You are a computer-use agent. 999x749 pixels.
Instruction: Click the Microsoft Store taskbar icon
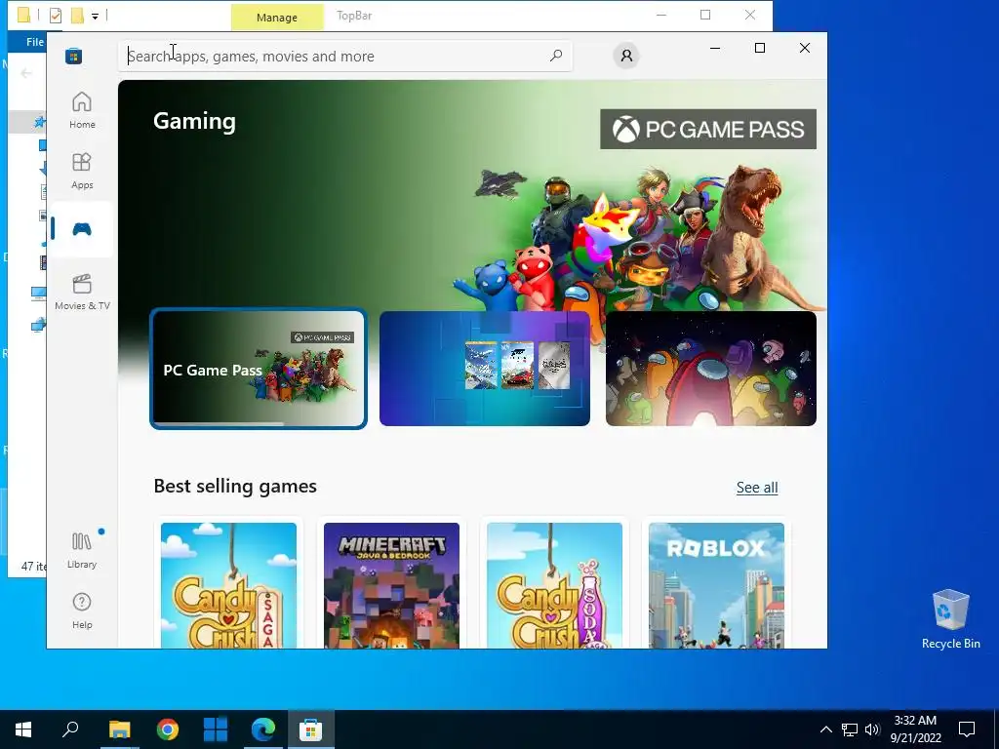[x=311, y=729]
